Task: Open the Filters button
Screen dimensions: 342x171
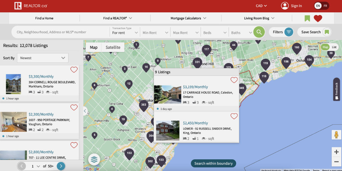Action: coord(282,32)
